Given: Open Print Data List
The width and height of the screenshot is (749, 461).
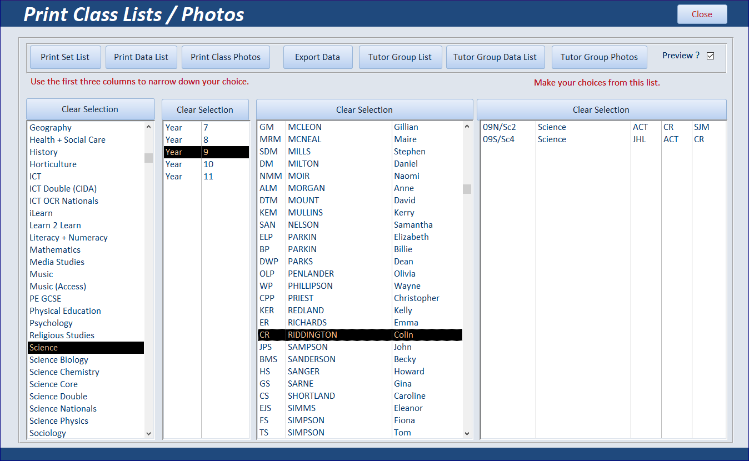Looking at the screenshot, I should [141, 57].
